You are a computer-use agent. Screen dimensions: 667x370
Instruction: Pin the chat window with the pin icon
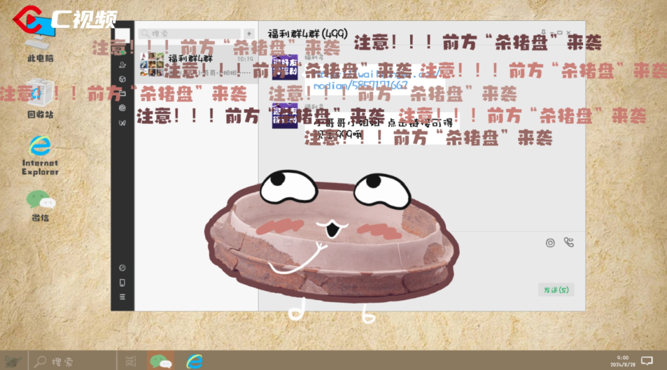click(x=543, y=32)
